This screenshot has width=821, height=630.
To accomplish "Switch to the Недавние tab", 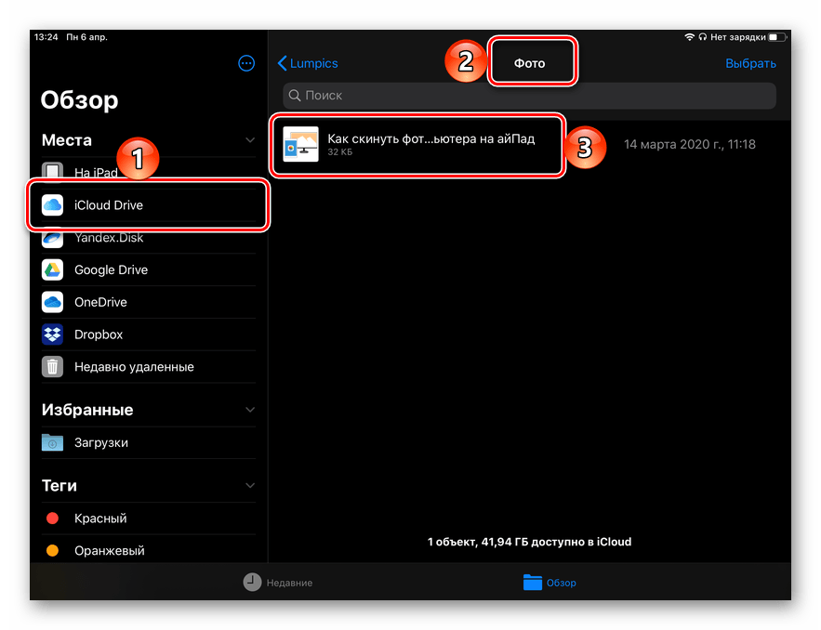I will pos(279,583).
